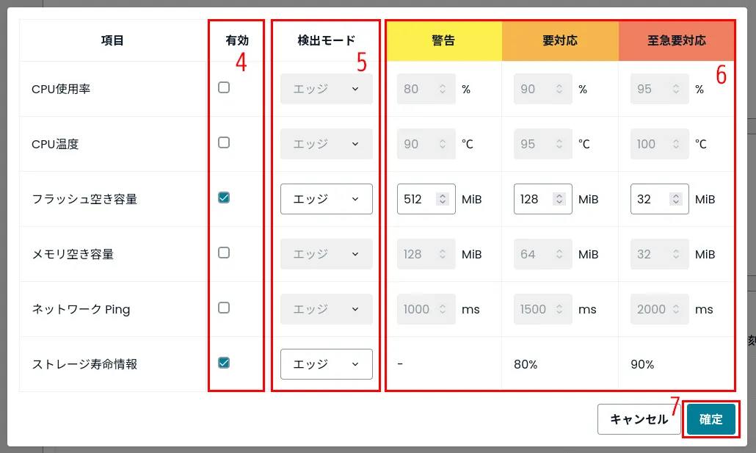
Task: Open the エッジ dropdown for フラッシュ空き容量
Action: pyautogui.click(x=326, y=199)
